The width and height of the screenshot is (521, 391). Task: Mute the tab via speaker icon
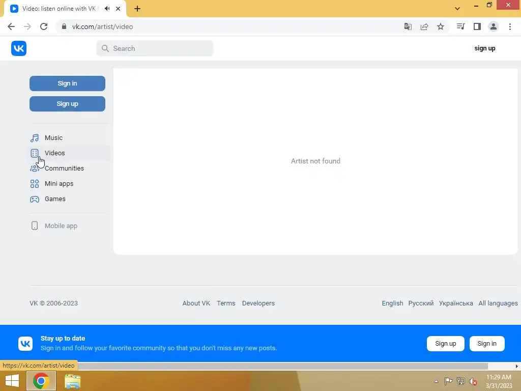pos(107,9)
